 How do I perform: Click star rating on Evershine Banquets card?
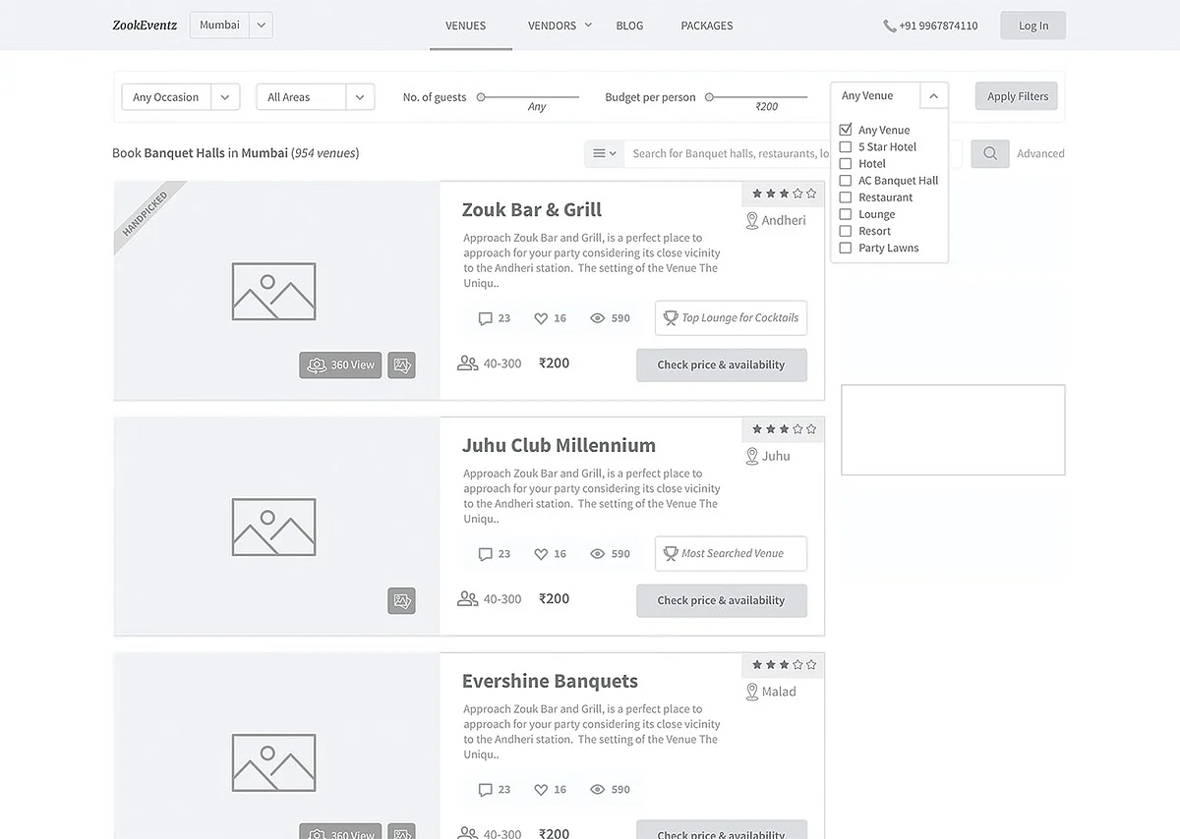tap(784, 665)
